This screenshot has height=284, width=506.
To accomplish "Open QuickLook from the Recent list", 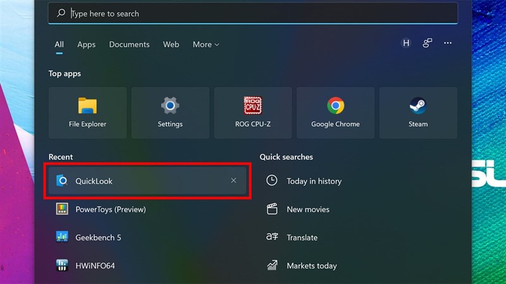I will tap(147, 180).
